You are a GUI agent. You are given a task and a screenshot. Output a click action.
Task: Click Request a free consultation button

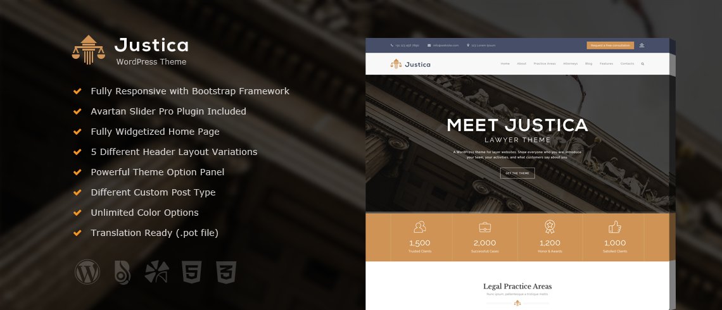pos(610,46)
